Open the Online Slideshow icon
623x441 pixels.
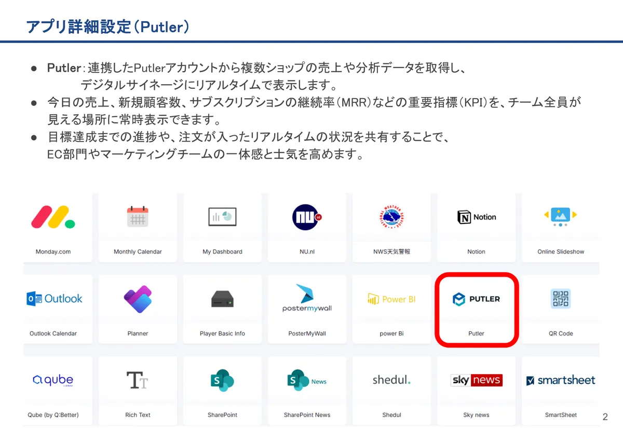pos(561,217)
